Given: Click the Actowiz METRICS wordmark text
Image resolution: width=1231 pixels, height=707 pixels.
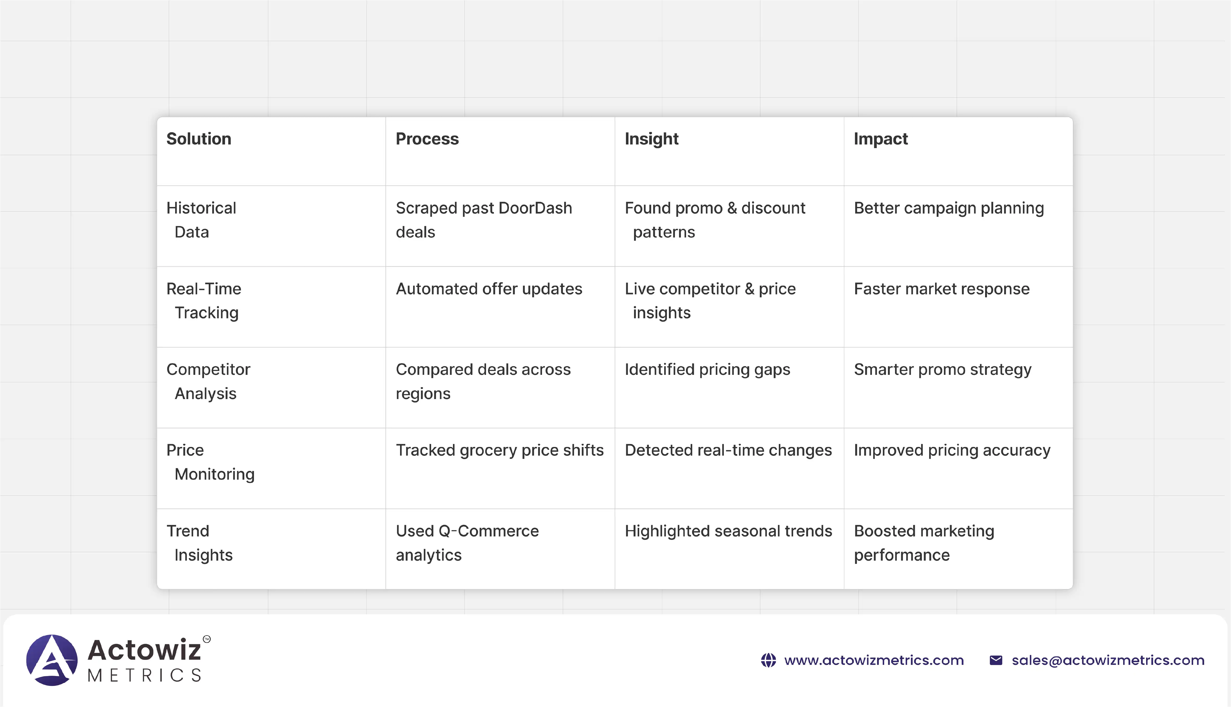Looking at the screenshot, I should [144, 660].
